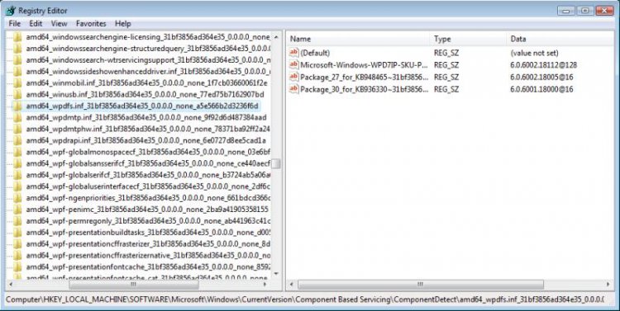Click the tree pane vertical scrollbar thumb
Image resolution: width=620 pixels, height=311 pixels.
[276, 163]
